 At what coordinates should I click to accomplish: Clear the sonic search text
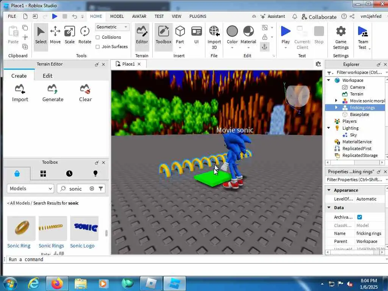pos(92,189)
